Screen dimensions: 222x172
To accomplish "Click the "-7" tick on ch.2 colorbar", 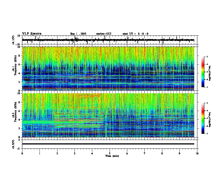I will point(207,134).
